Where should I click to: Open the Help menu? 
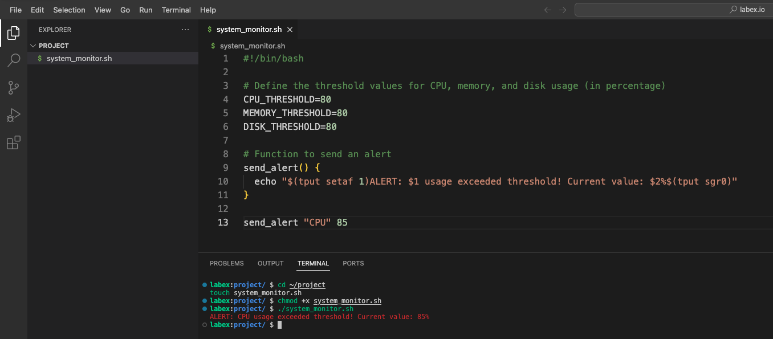(208, 10)
